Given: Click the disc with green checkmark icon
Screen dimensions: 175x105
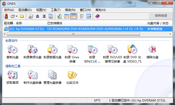Looking at the screenshot, I should (x=59, y=16).
